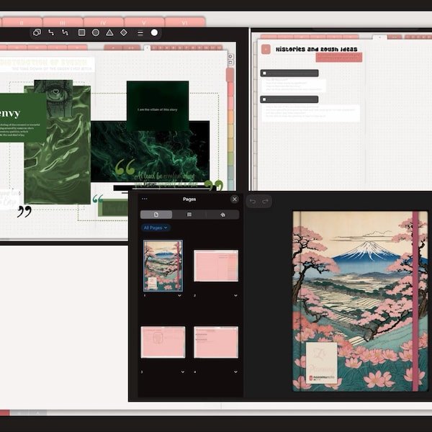
Task: Go to planner section tab IV
Action: (103, 22)
